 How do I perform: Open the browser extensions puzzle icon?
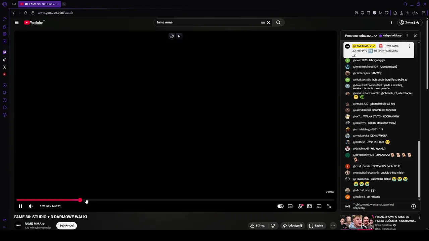tap(395, 13)
